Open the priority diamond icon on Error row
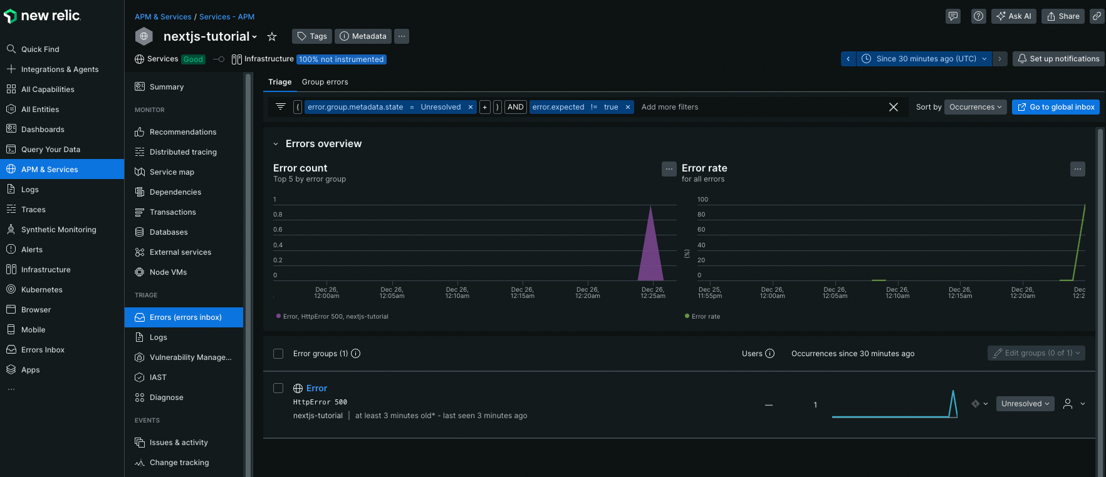The height and width of the screenshot is (477, 1106). coord(976,404)
